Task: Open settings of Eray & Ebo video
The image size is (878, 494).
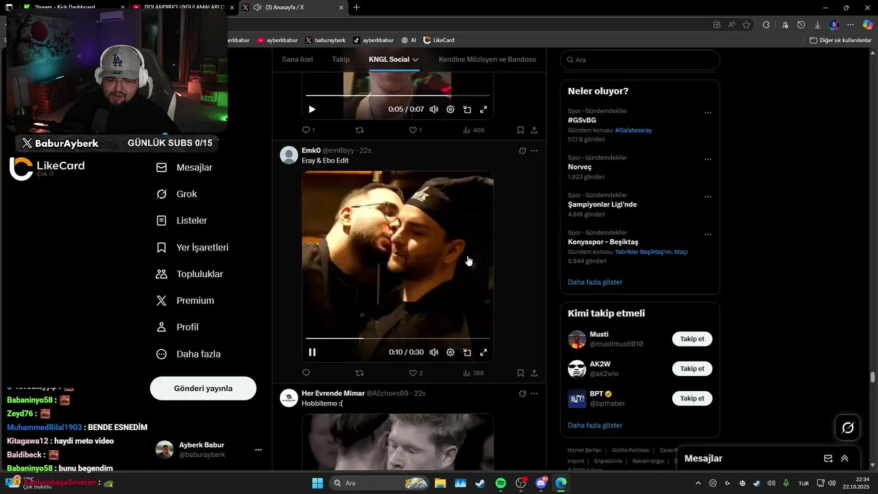Action: 451,352
